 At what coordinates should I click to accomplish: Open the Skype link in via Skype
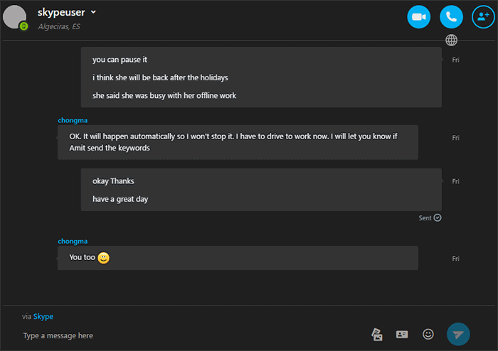pyautogui.click(x=43, y=316)
